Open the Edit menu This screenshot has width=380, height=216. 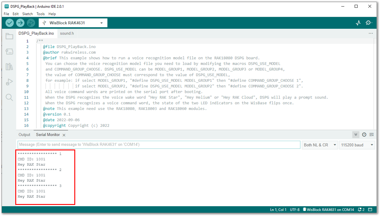click(x=16, y=14)
